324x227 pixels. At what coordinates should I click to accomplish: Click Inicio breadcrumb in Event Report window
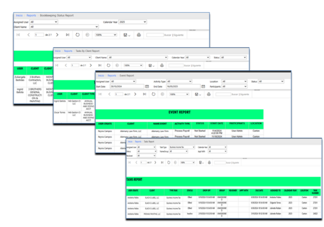pyautogui.click(x=101, y=75)
